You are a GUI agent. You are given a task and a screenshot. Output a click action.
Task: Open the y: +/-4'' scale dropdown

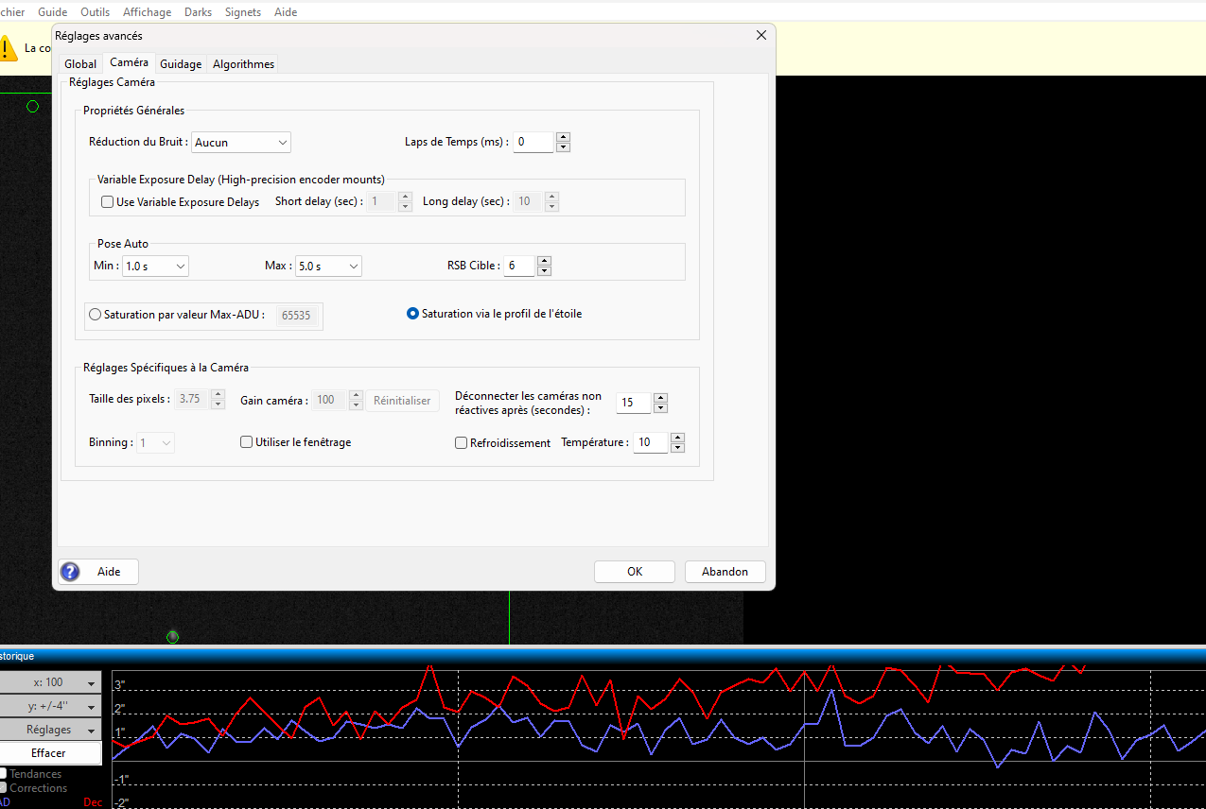[49, 706]
